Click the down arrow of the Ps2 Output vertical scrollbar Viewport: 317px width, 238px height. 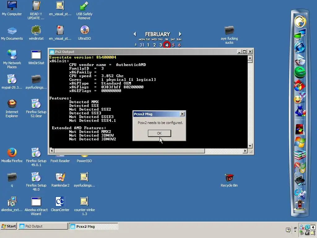(x=250, y=146)
